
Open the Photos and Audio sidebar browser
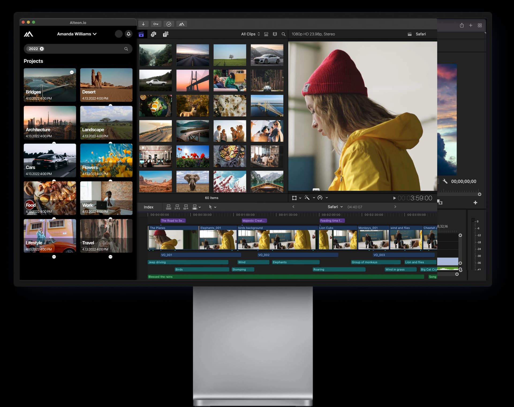click(153, 34)
